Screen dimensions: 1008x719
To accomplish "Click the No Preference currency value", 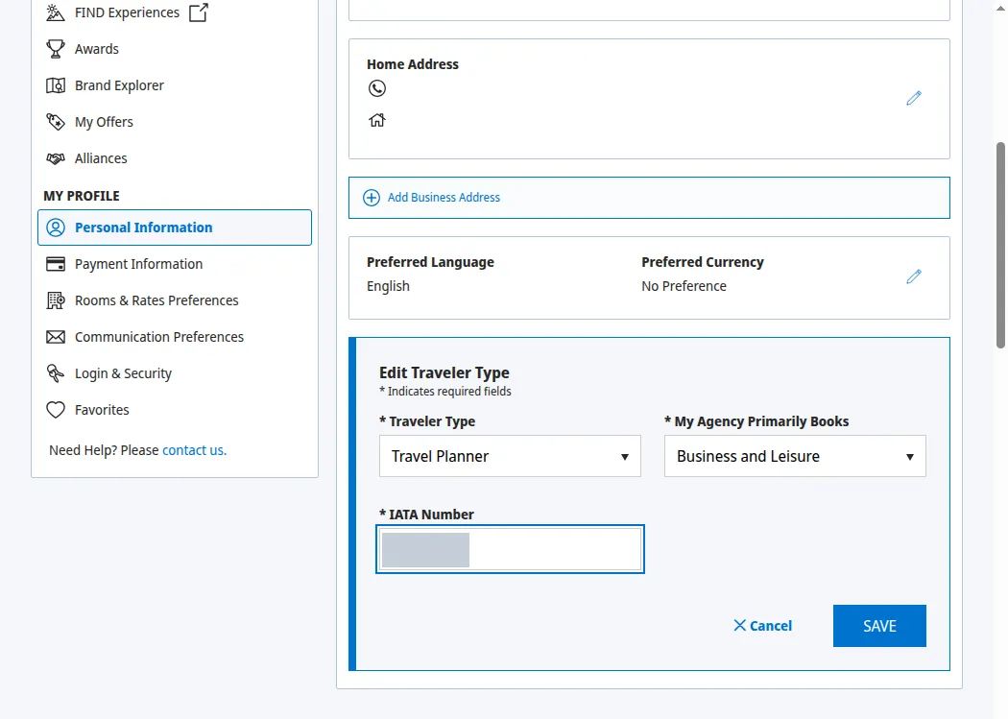I will click(x=684, y=286).
